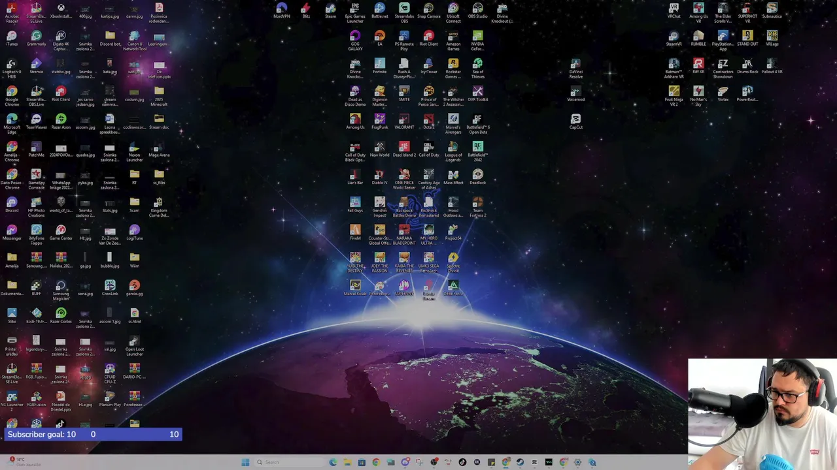Launch Grammarly from the desktop
The height and width of the screenshot is (470, 837).
coord(37,39)
